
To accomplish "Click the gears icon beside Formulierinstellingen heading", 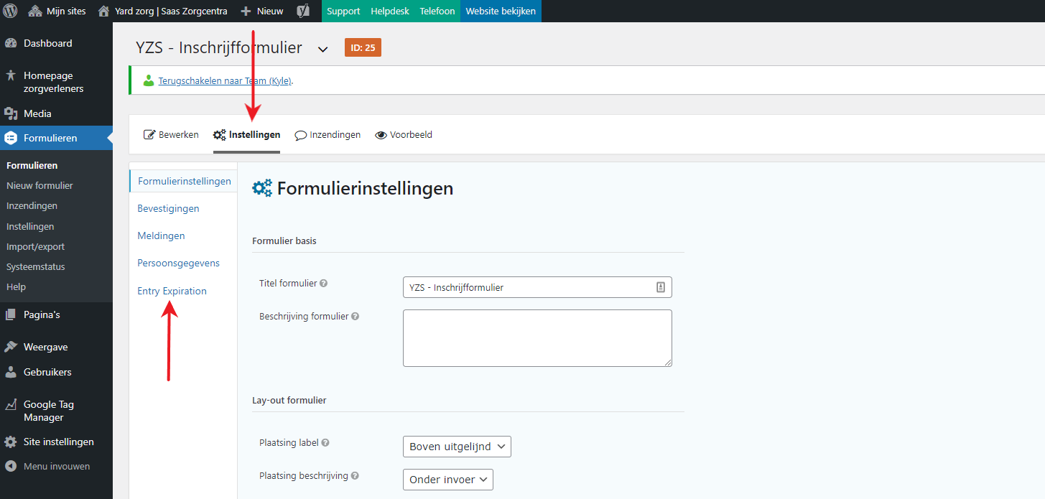I will [262, 188].
